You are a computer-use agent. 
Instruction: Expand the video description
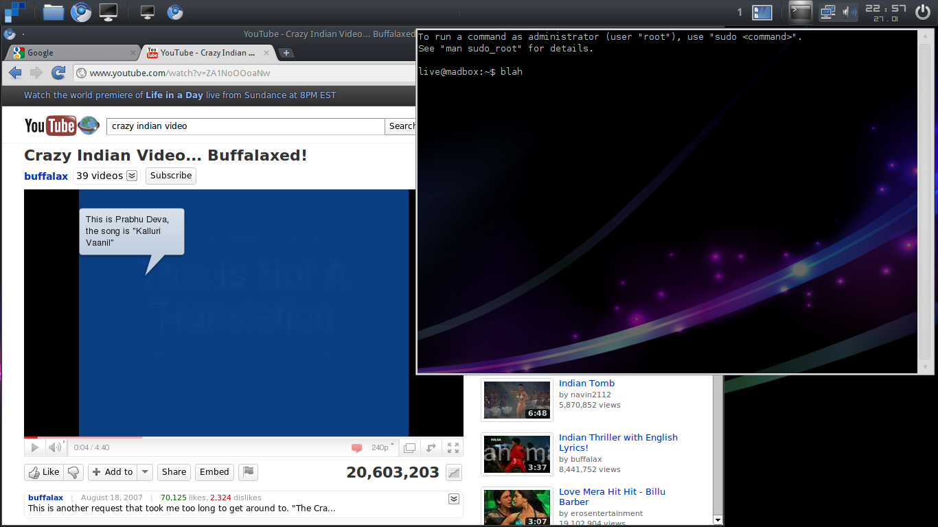tap(453, 498)
